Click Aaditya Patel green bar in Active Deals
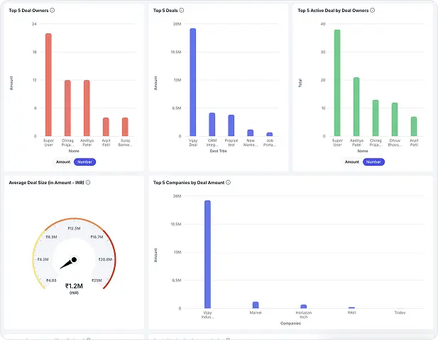Image resolution: width=438 pixels, height=340 pixels. pyautogui.click(x=356, y=106)
